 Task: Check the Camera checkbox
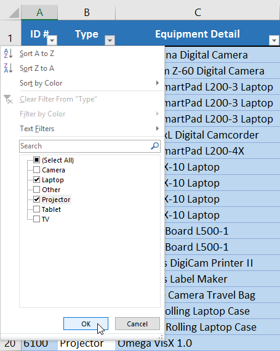pyautogui.click(x=36, y=170)
